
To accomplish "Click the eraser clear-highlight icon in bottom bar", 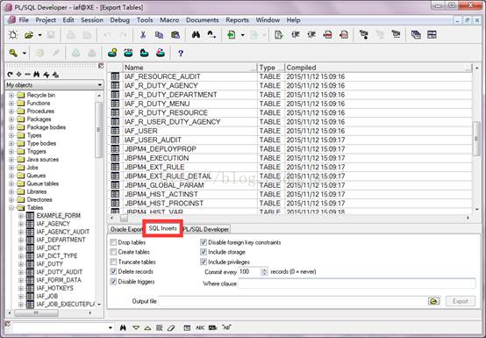I will (171, 327).
